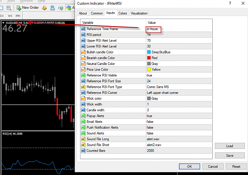
Task: Click the Bearish candle Color row icon
Action: [83, 58]
